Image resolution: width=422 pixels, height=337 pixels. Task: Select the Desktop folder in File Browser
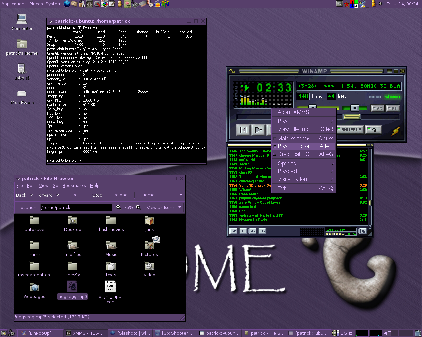click(x=73, y=224)
